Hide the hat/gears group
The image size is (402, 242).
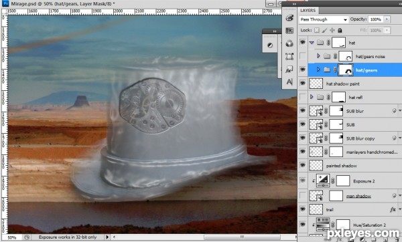[303, 70]
